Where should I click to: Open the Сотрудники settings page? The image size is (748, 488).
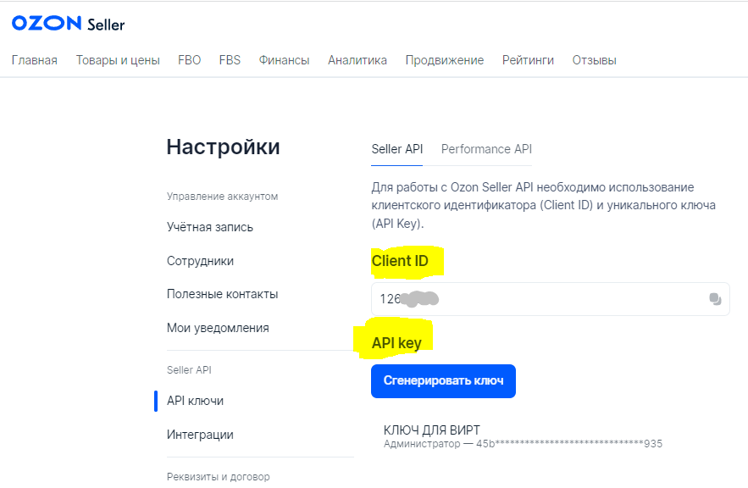click(x=201, y=261)
